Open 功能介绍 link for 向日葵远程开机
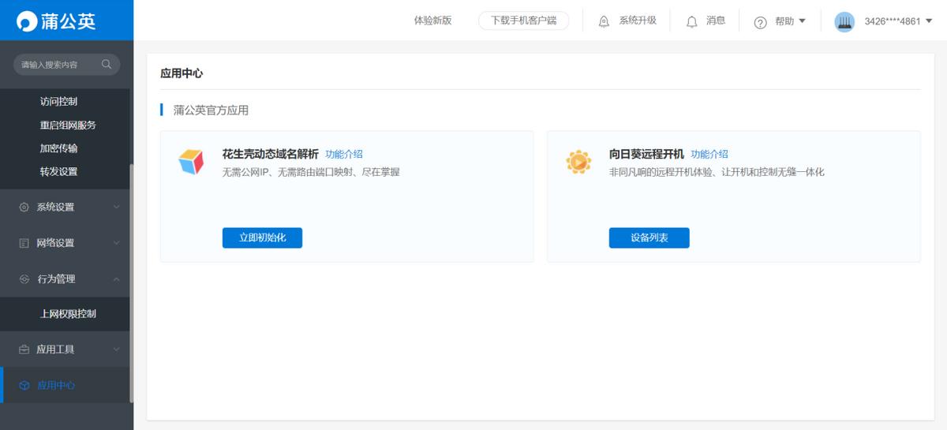Viewport: 947px width, 430px height. coord(709,154)
